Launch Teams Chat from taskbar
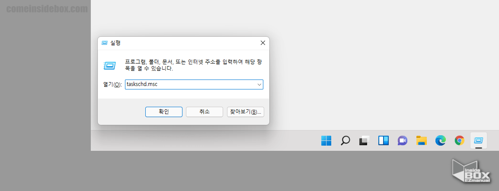The image size is (499, 191). pos(402,140)
